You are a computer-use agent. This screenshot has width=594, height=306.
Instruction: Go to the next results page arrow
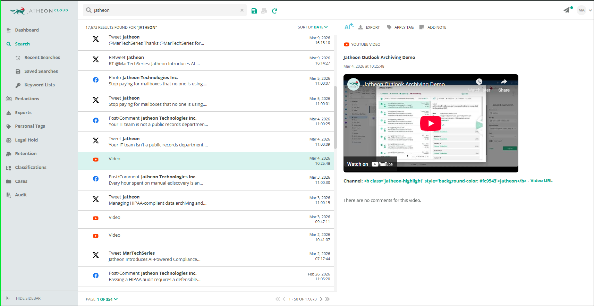(x=321, y=299)
